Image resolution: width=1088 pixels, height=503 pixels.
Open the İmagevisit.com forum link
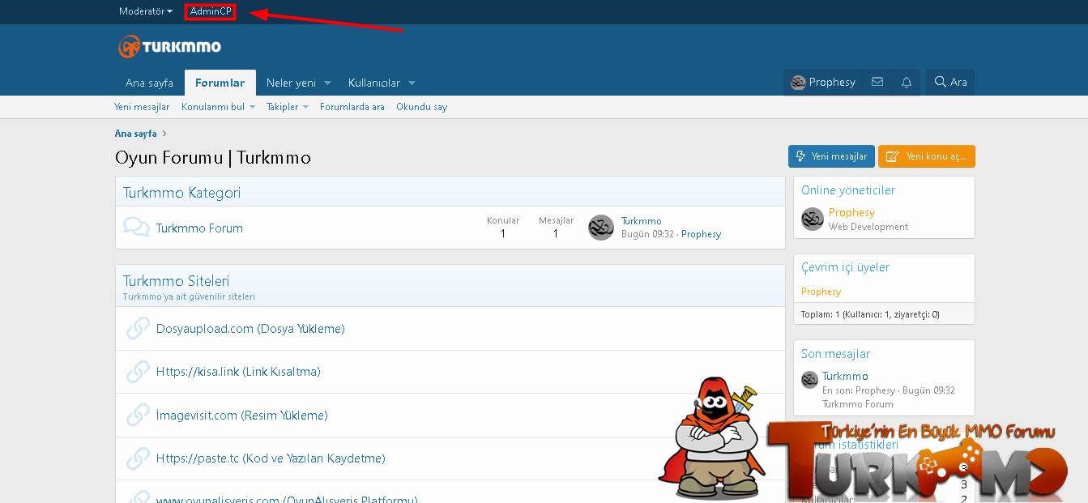click(x=241, y=416)
